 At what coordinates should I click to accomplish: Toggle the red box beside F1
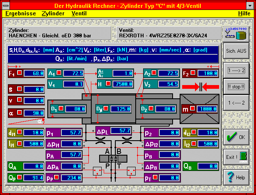pos(20,73)
